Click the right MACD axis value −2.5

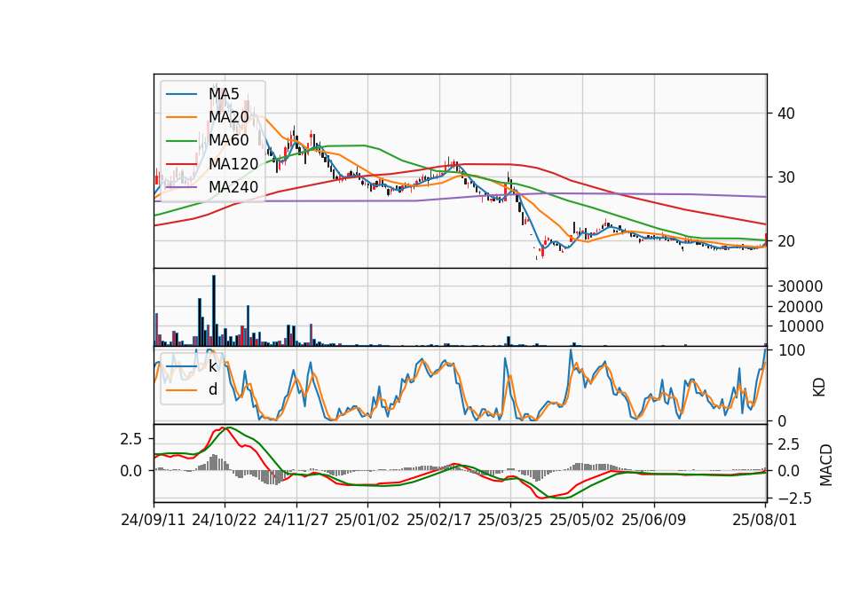pyautogui.click(x=794, y=498)
